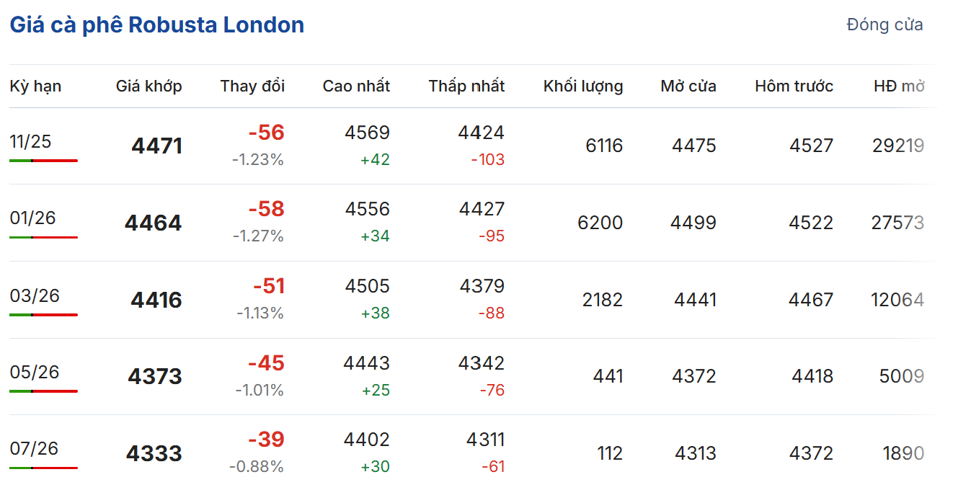This screenshot has height=490, width=953.
Task: Open the 07/26 contract term
Action: (x=34, y=448)
